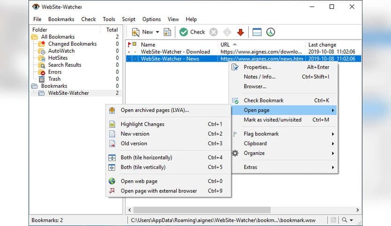Click the horizontal scrollbar thumb
This screenshot has height=226, width=391.
202,210
